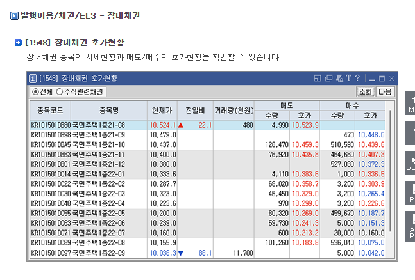Viewport: 415px width, 280px height.
Task: Click the numbered 1 icon in window title
Action: 32,79
